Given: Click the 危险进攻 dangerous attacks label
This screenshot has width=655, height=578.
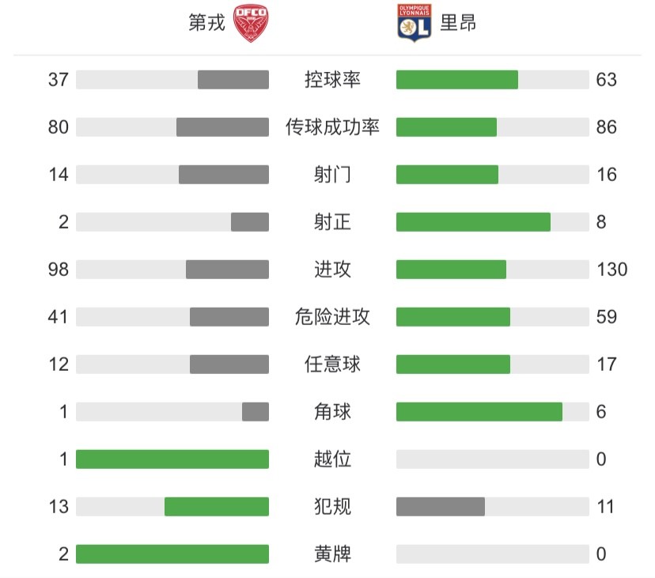Looking at the screenshot, I should [x=332, y=316].
